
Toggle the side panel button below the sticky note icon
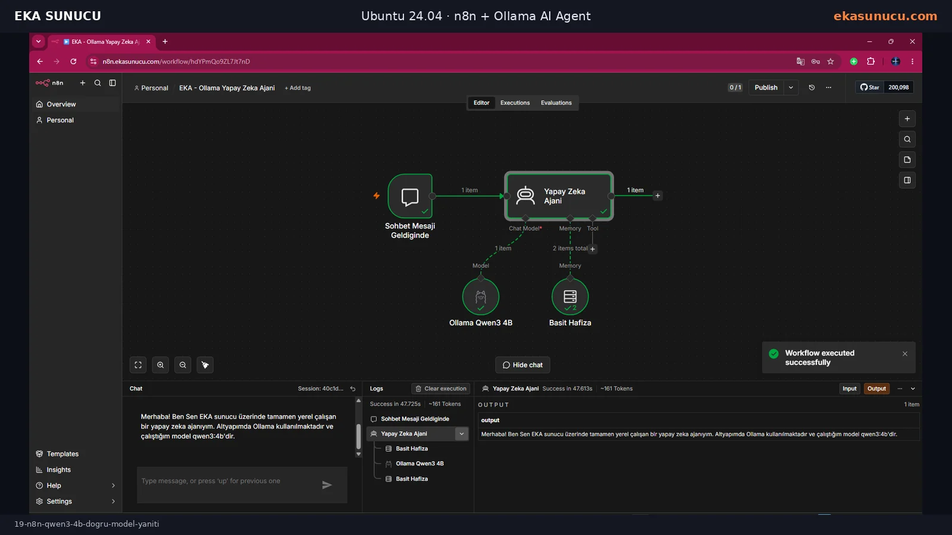(x=907, y=180)
